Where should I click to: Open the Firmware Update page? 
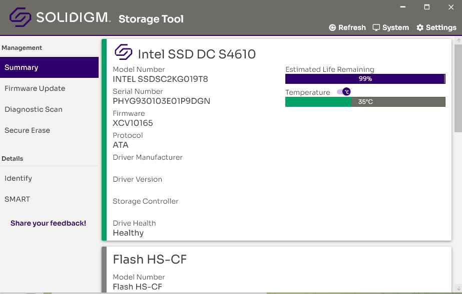49,88
